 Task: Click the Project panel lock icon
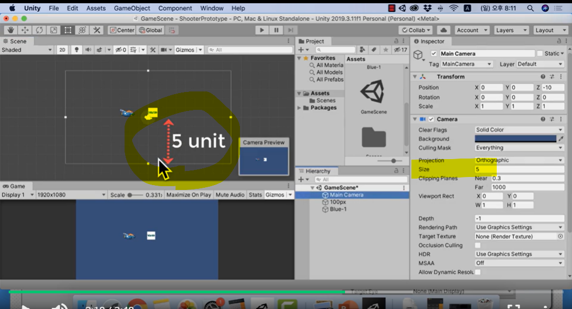point(396,41)
